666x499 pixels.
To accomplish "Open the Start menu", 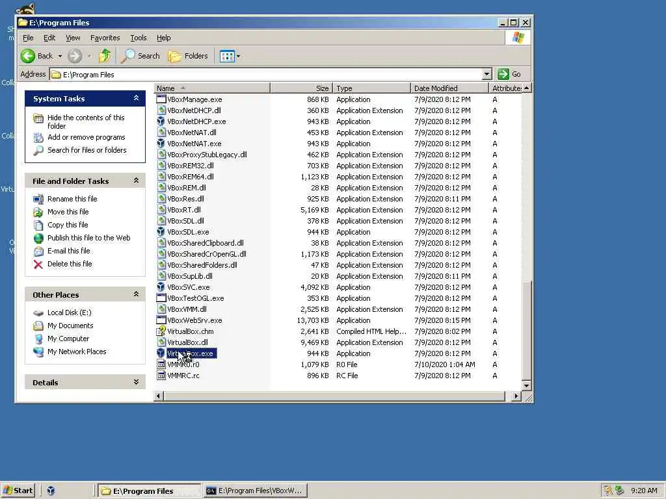I will coord(18,491).
